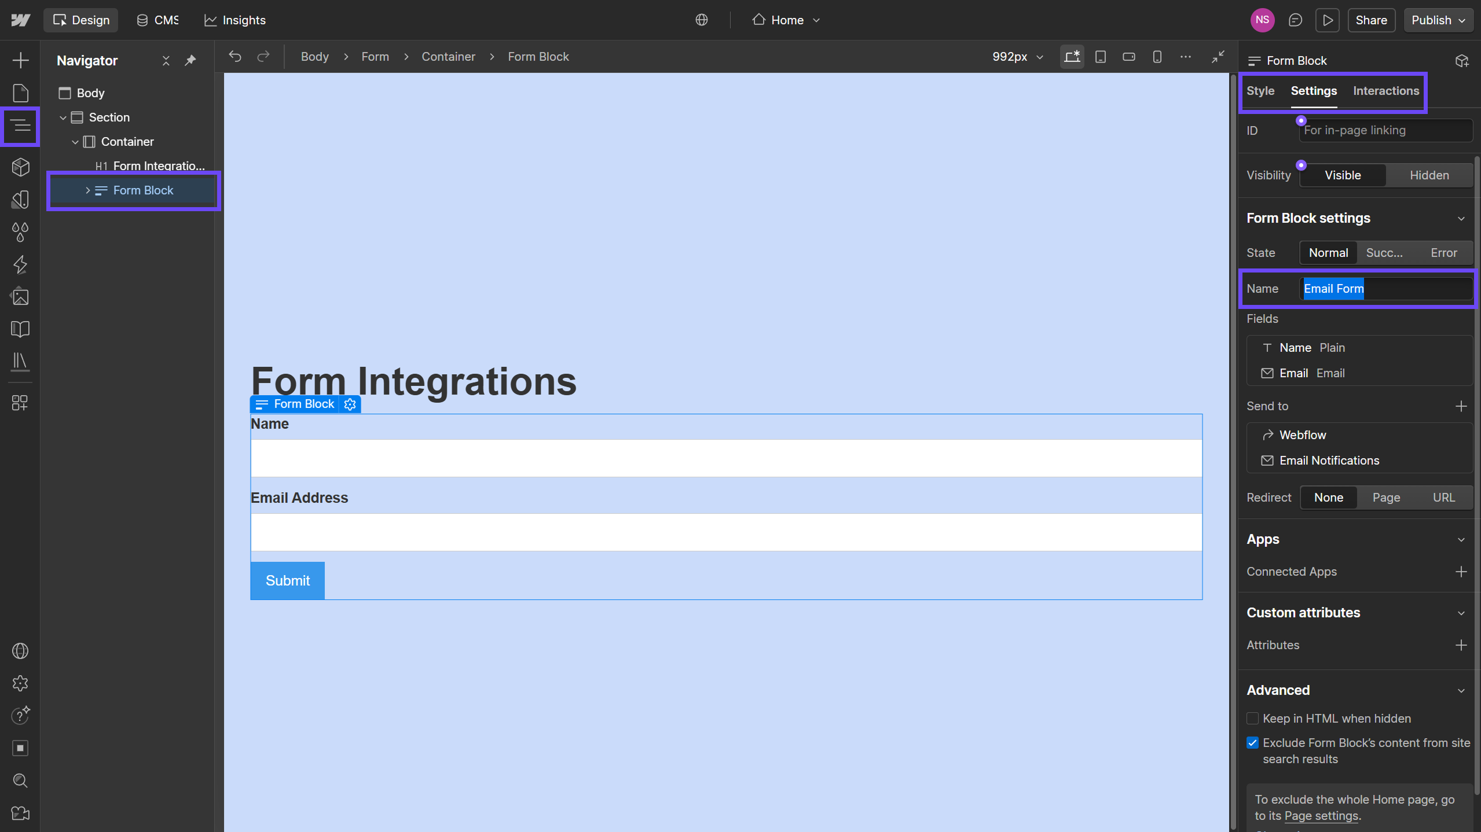The width and height of the screenshot is (1481, 832).
Task: Set Redirect to Page
Action: coord(1386,498)
